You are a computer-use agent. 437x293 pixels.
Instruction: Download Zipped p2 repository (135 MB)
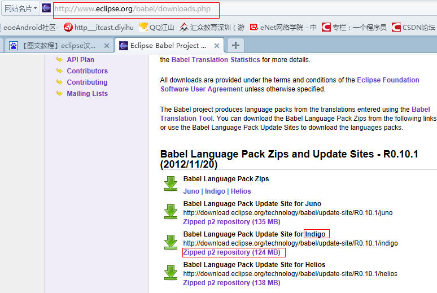pos(231,222)
